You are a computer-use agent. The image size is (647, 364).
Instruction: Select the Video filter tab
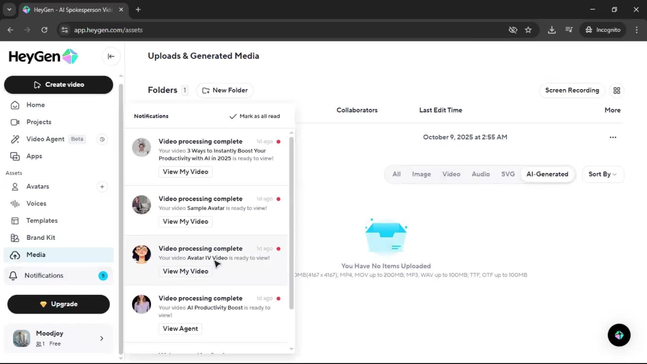[451, 174]
